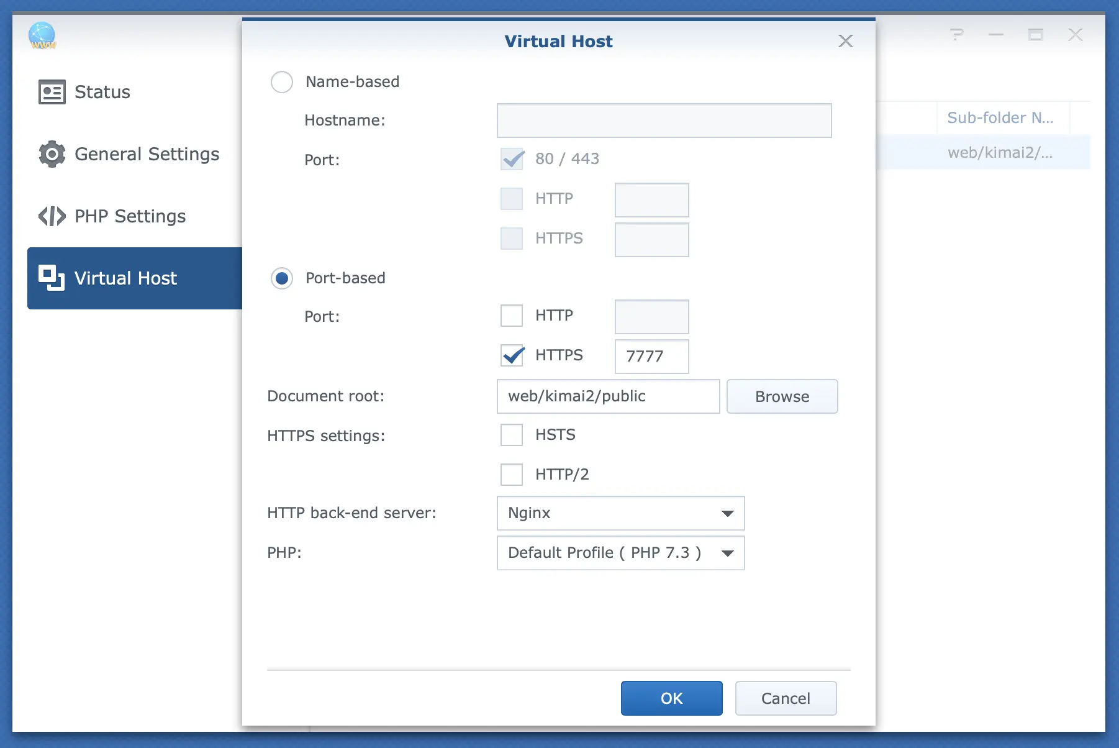Click the Virtual Host sidebar icon
Screen dimensions: 1119x748
click(x=52, y=278)
